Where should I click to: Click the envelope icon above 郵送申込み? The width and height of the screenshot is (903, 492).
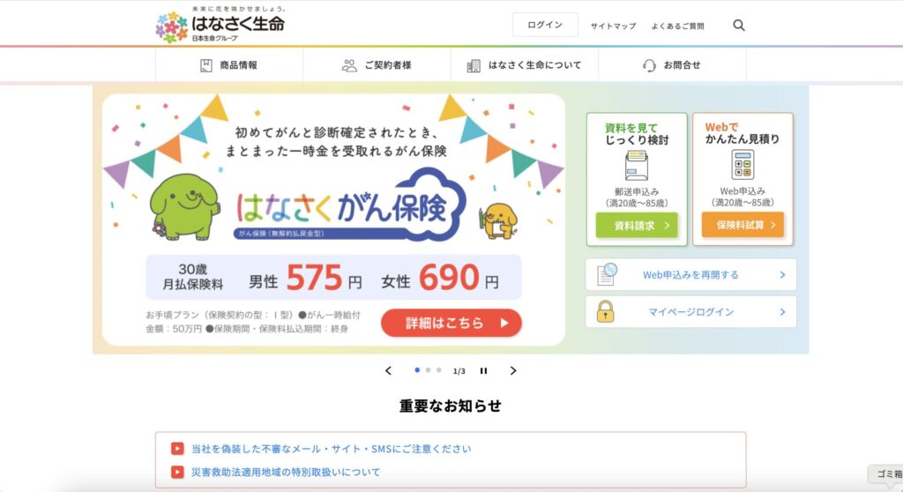click(x=637, y=166)
